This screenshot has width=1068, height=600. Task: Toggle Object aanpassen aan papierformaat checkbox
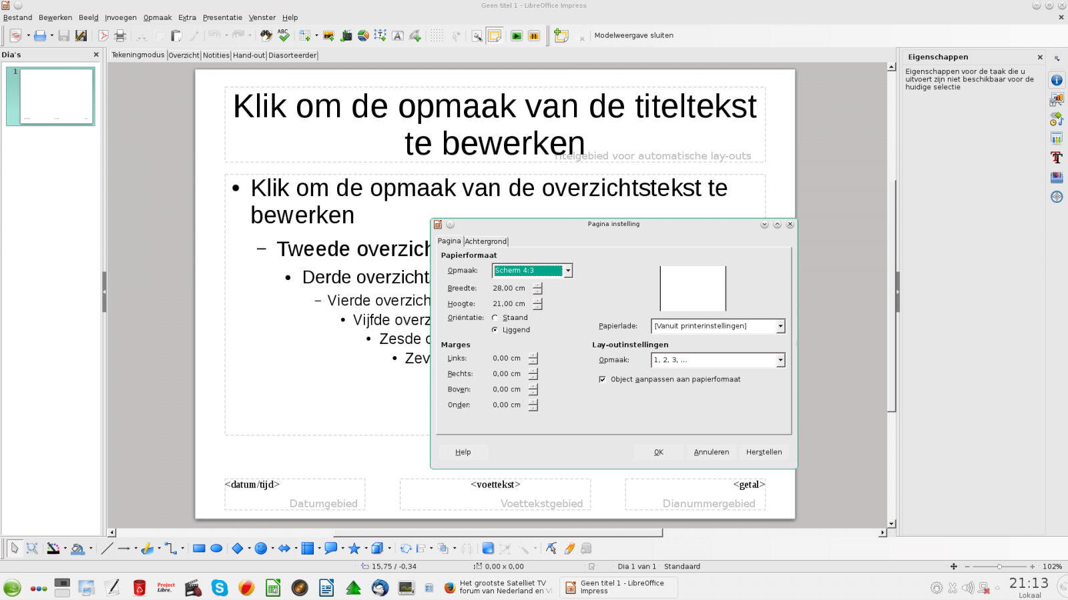coord(603,379)
